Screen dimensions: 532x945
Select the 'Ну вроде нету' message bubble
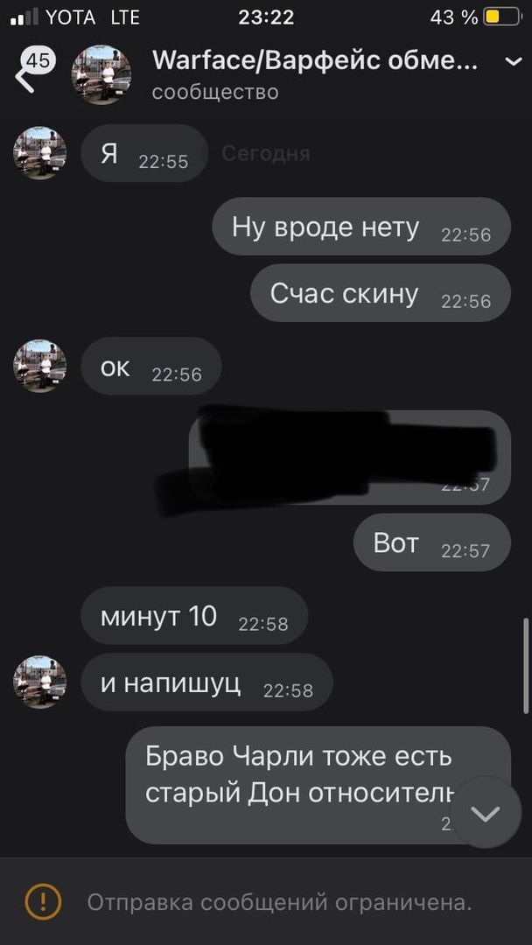coord(361,227)
